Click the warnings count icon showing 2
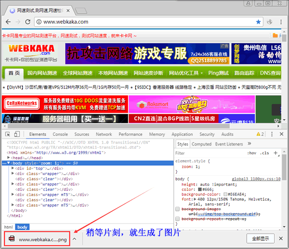 tap(260, 134)
